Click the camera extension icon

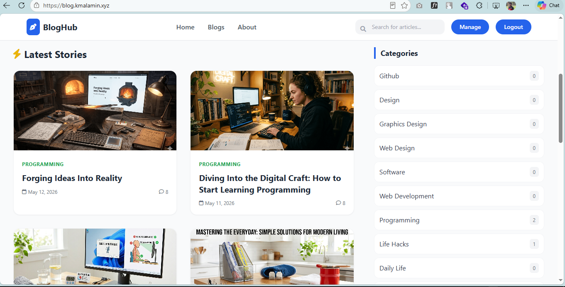tap(419, 5)
